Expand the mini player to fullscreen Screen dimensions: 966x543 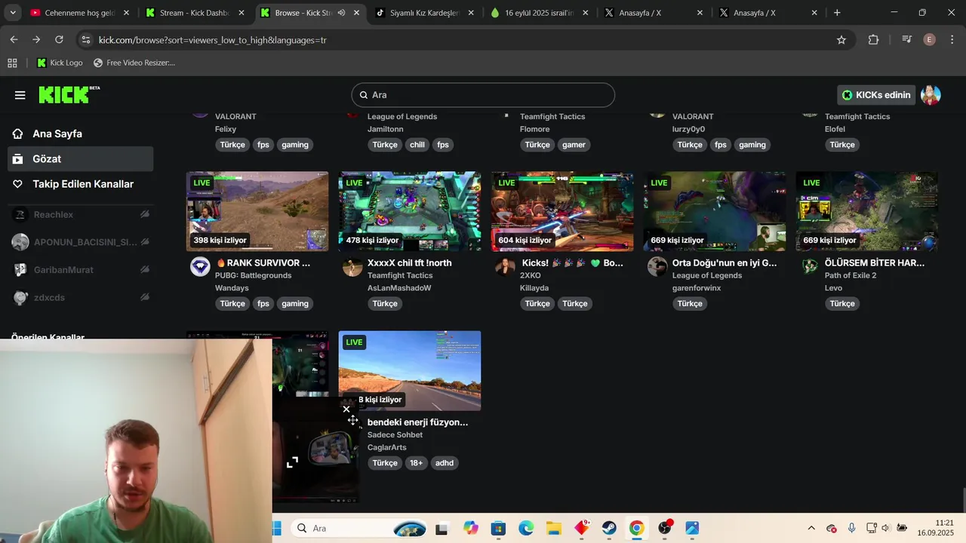(292, 462)
